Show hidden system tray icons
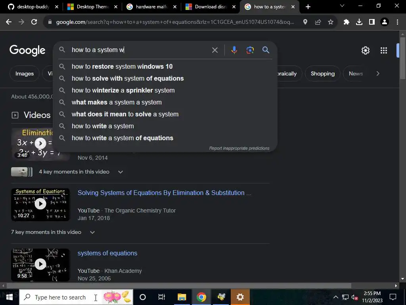Image resolution: width=406 pixels, height=305 pixels. coord(335,297)
